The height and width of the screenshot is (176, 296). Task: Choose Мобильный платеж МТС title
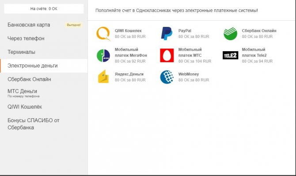(190, 52)
